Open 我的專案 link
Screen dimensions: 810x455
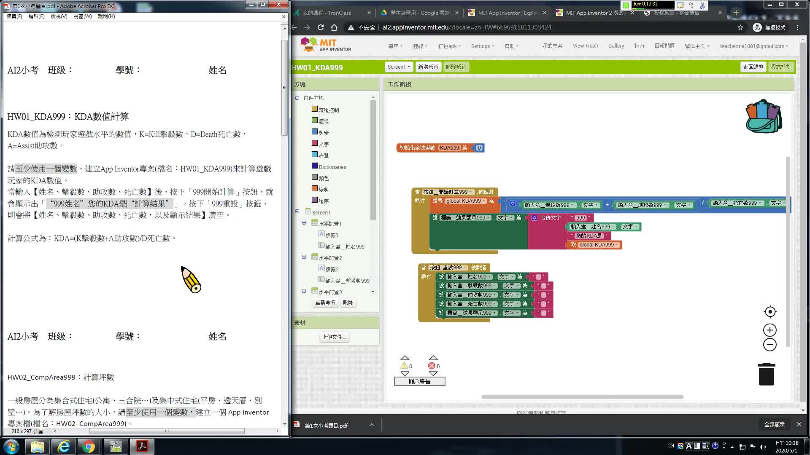552,45
